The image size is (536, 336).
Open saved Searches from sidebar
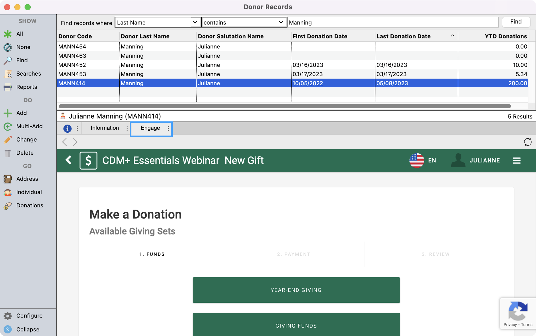click(28, 74)
